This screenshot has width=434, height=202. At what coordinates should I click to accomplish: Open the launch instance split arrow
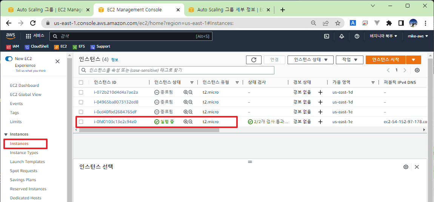tap(414, 60)
